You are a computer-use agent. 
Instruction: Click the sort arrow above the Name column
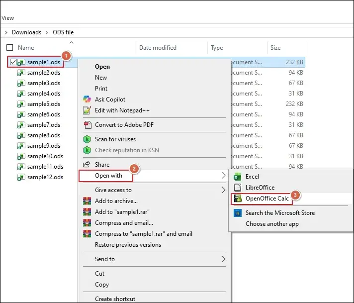pyautogui.click(x=71, y=42)
